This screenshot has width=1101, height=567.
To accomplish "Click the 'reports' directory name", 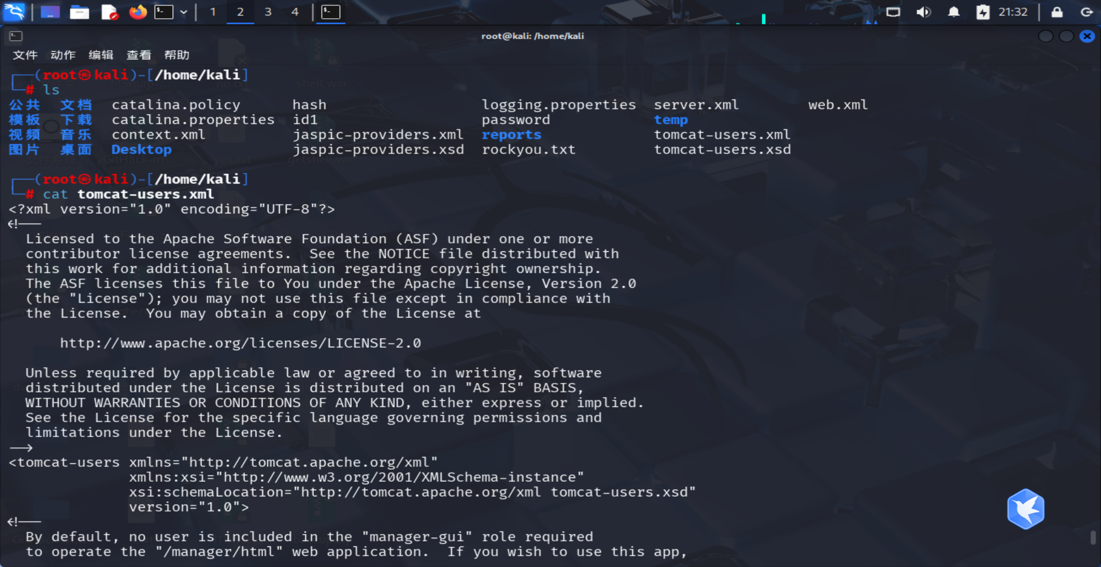I will pos(512,135).
